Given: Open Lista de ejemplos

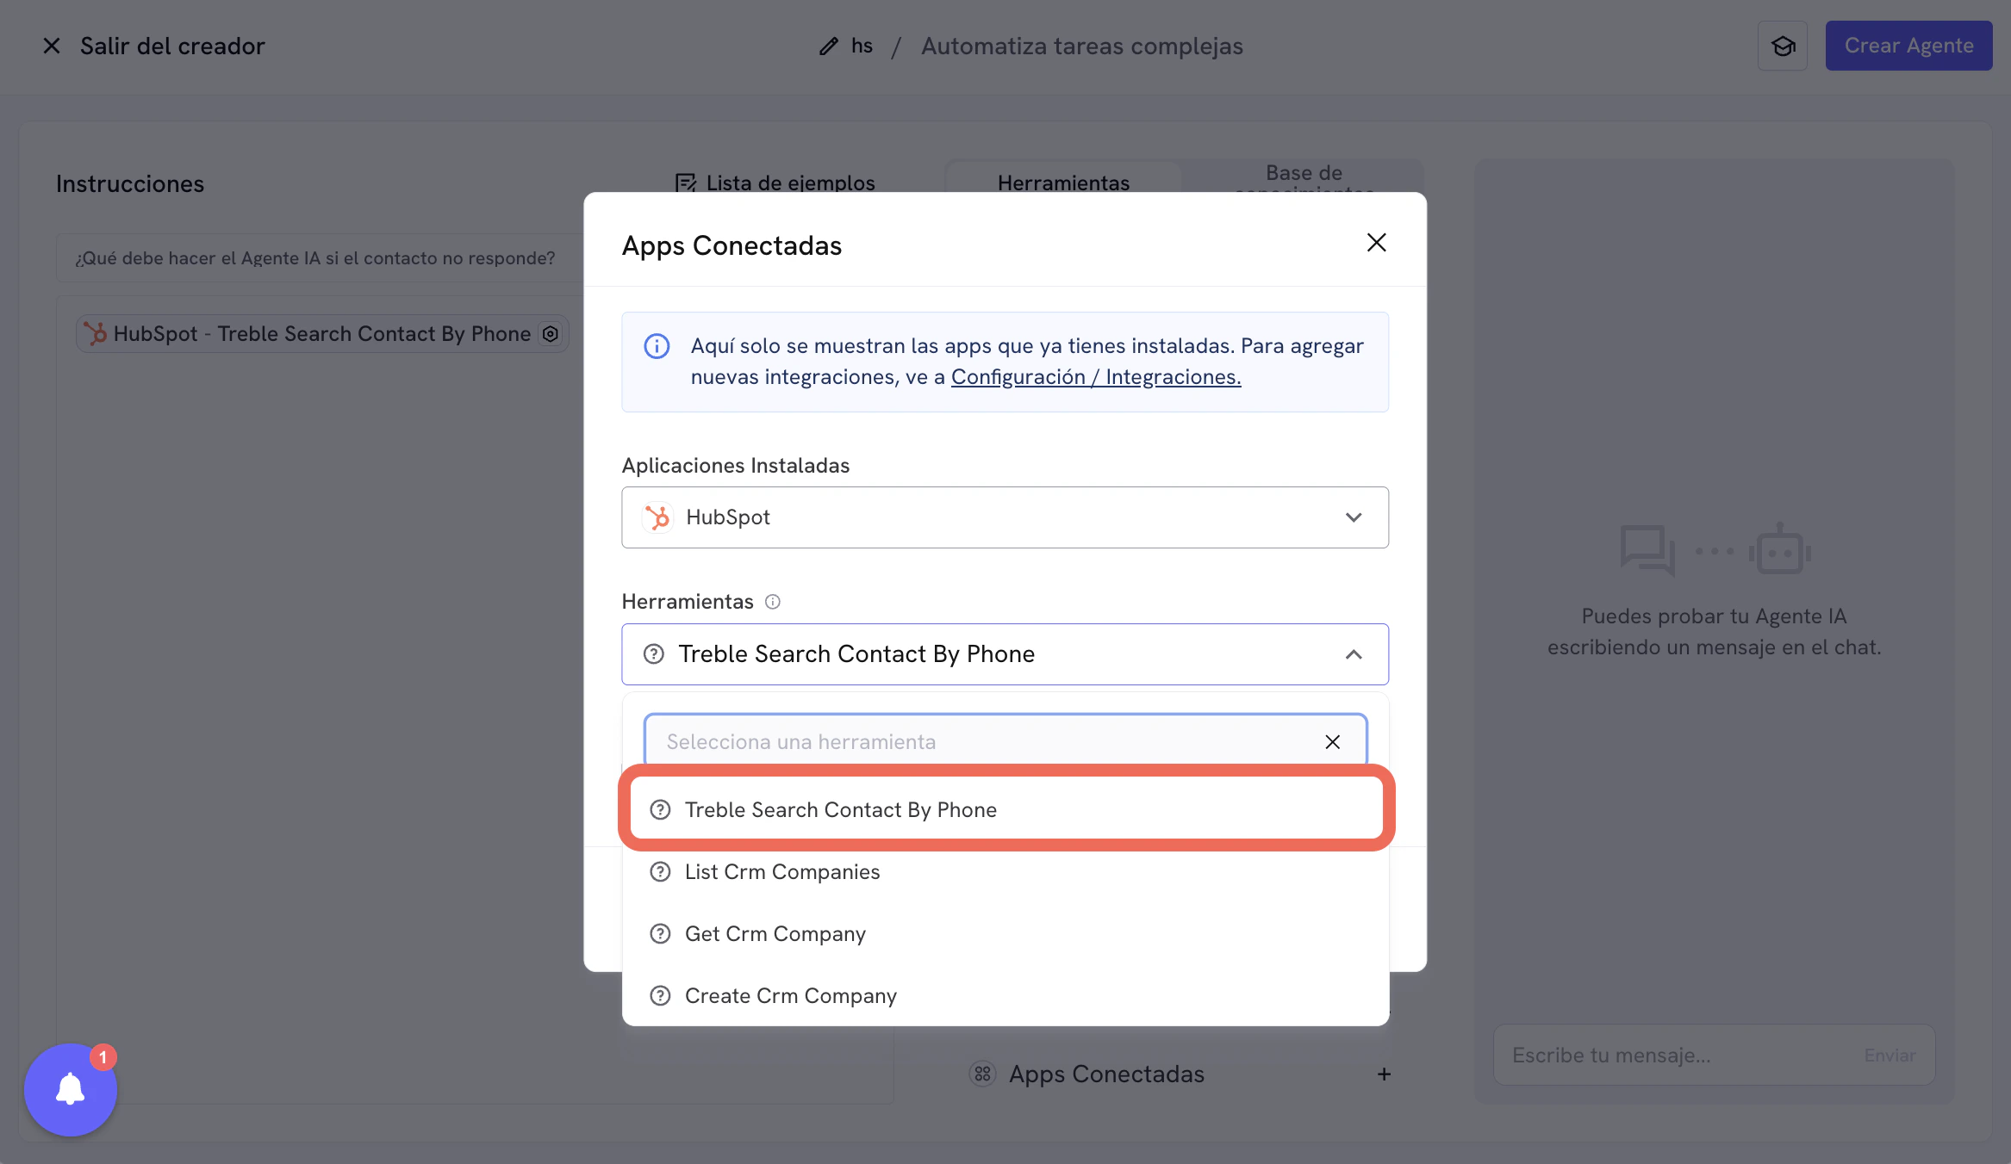Looking at the screenshot, I should tap(775, 183).
